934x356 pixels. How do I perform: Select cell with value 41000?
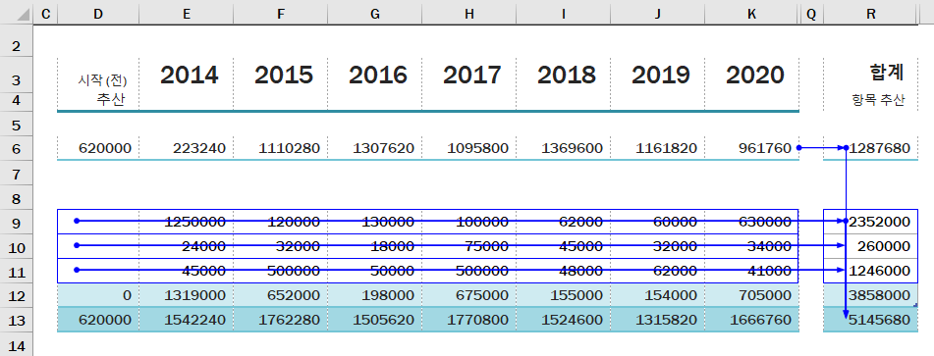[x=751, y=271]
